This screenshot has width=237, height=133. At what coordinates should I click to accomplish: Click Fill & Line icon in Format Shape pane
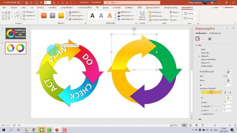[x=197, y=39]
